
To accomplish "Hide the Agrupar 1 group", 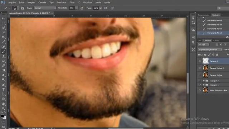I will pyautogui.click(x=200, y=85).
